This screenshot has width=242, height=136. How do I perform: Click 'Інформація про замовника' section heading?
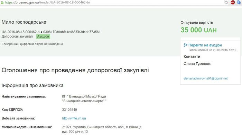(32, 85)
